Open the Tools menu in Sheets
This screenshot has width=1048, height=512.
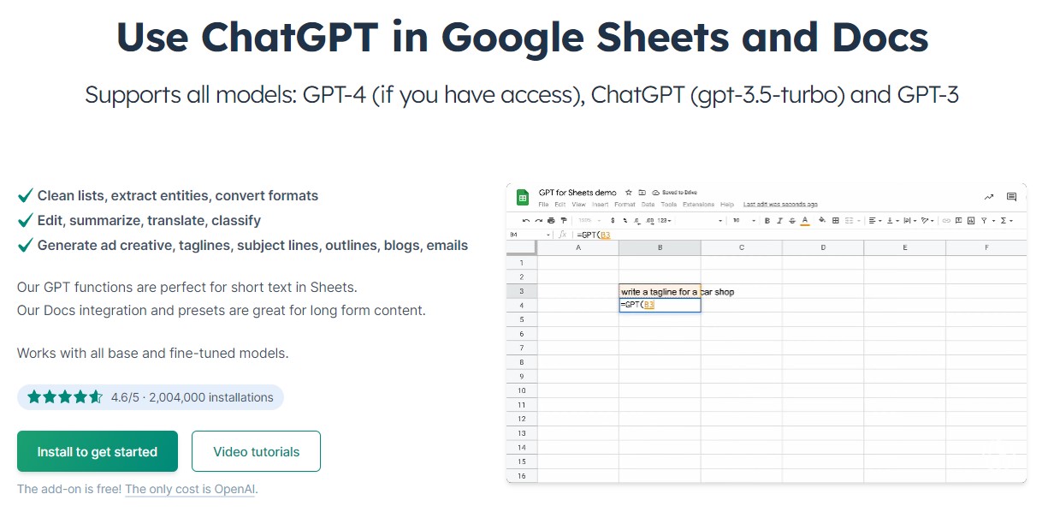[669, 205]
